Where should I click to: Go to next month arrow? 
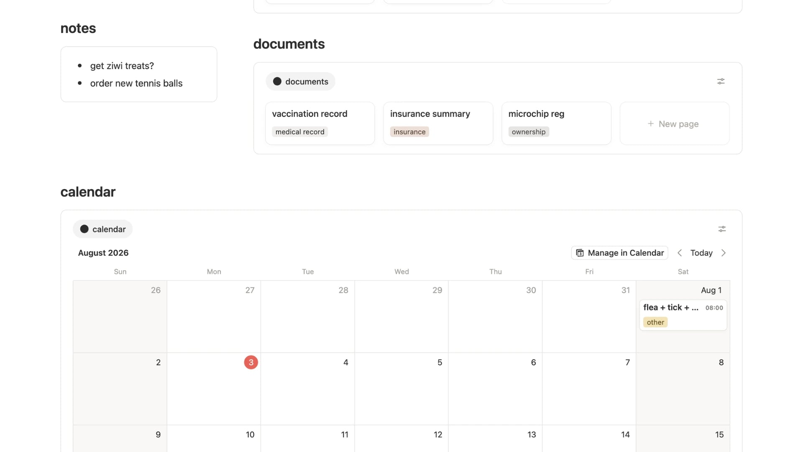[x=724, y=253]
